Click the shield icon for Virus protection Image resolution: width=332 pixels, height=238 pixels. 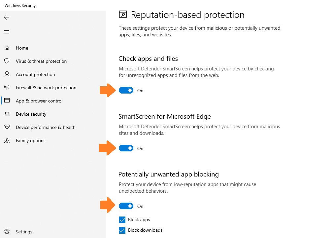[7, 61]
